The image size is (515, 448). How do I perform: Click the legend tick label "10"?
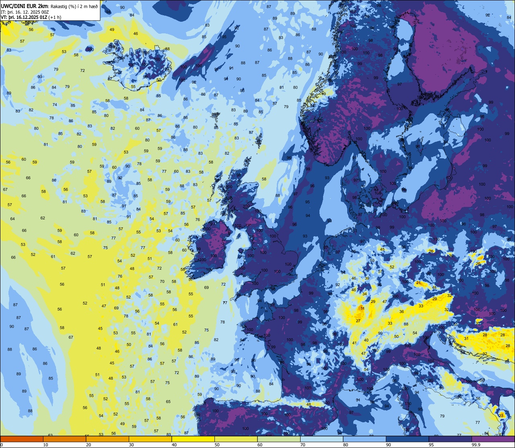click(x=45, y=445)
